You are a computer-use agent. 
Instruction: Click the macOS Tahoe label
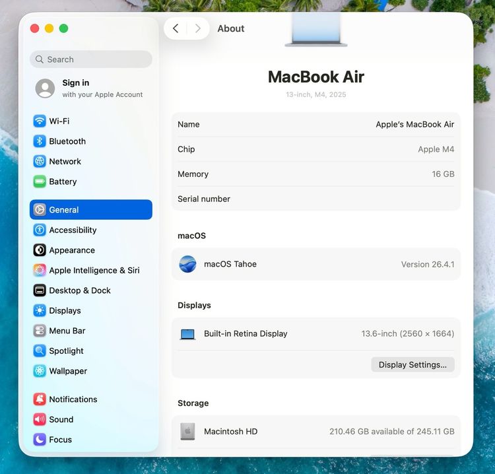pos(230,264)
